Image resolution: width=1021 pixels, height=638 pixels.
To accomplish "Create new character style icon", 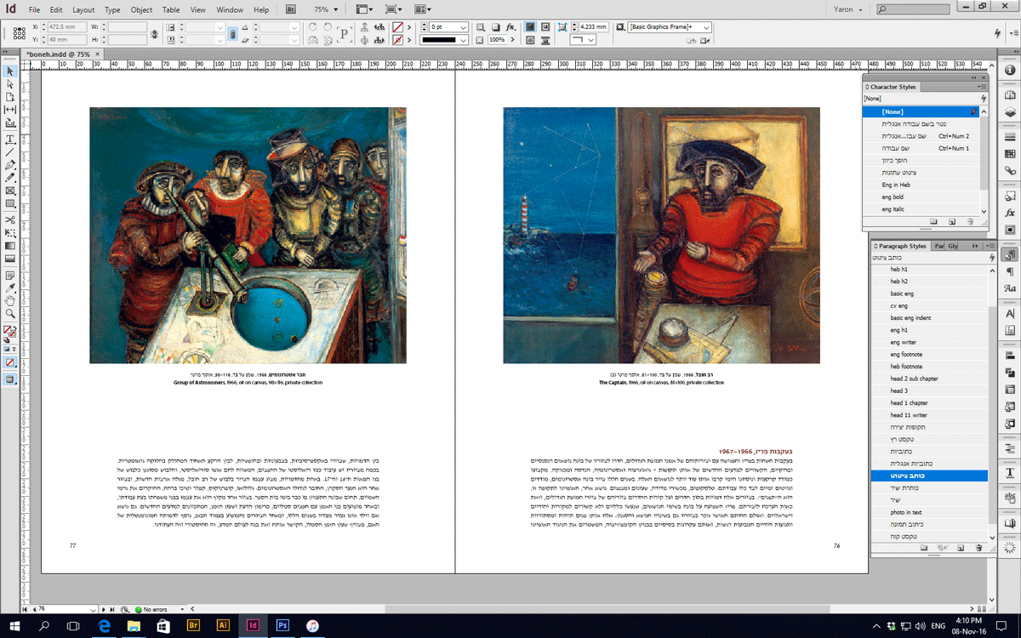I will pos(951,222).
